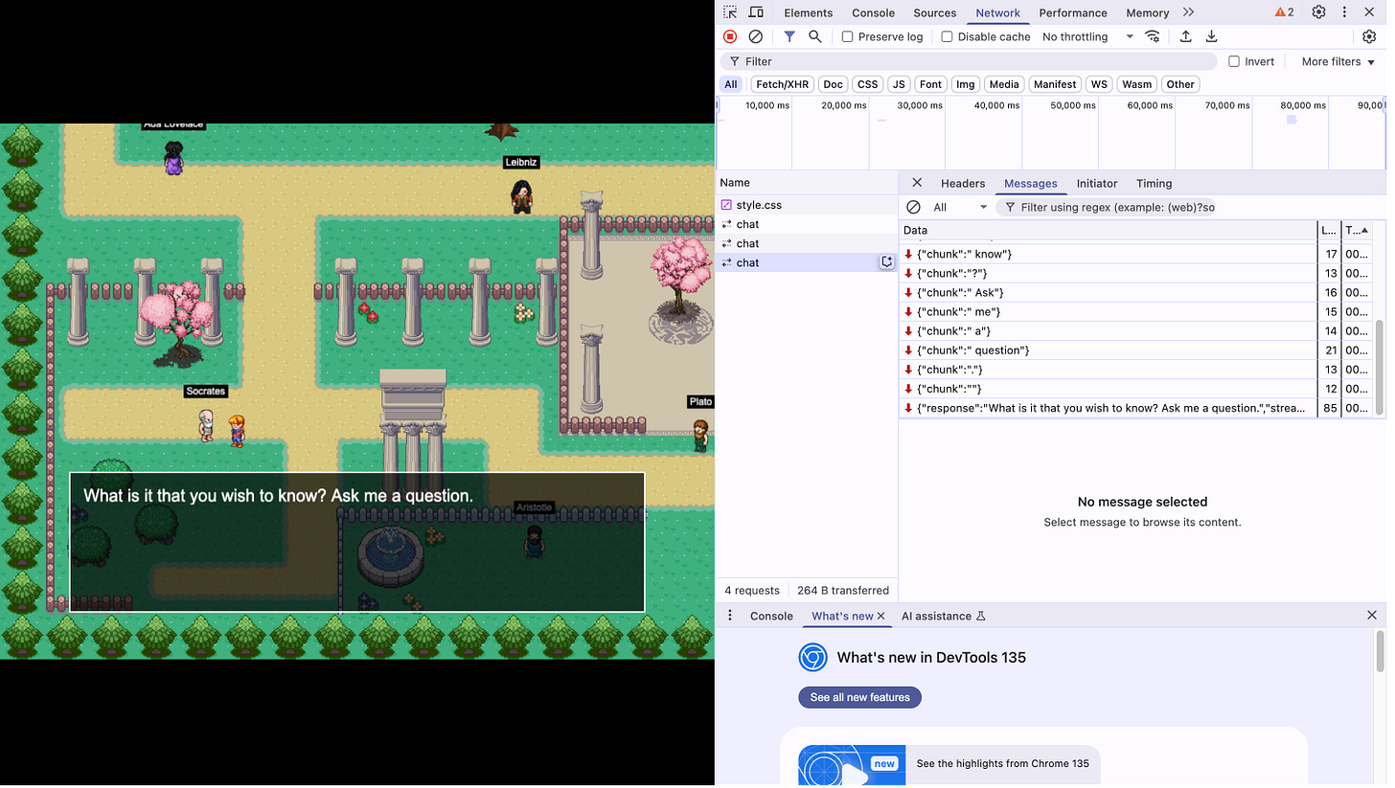This screenshot has height=788, width=1395.
Task: Enable Disable cache checkbox
Action: [x=947, y=36]
